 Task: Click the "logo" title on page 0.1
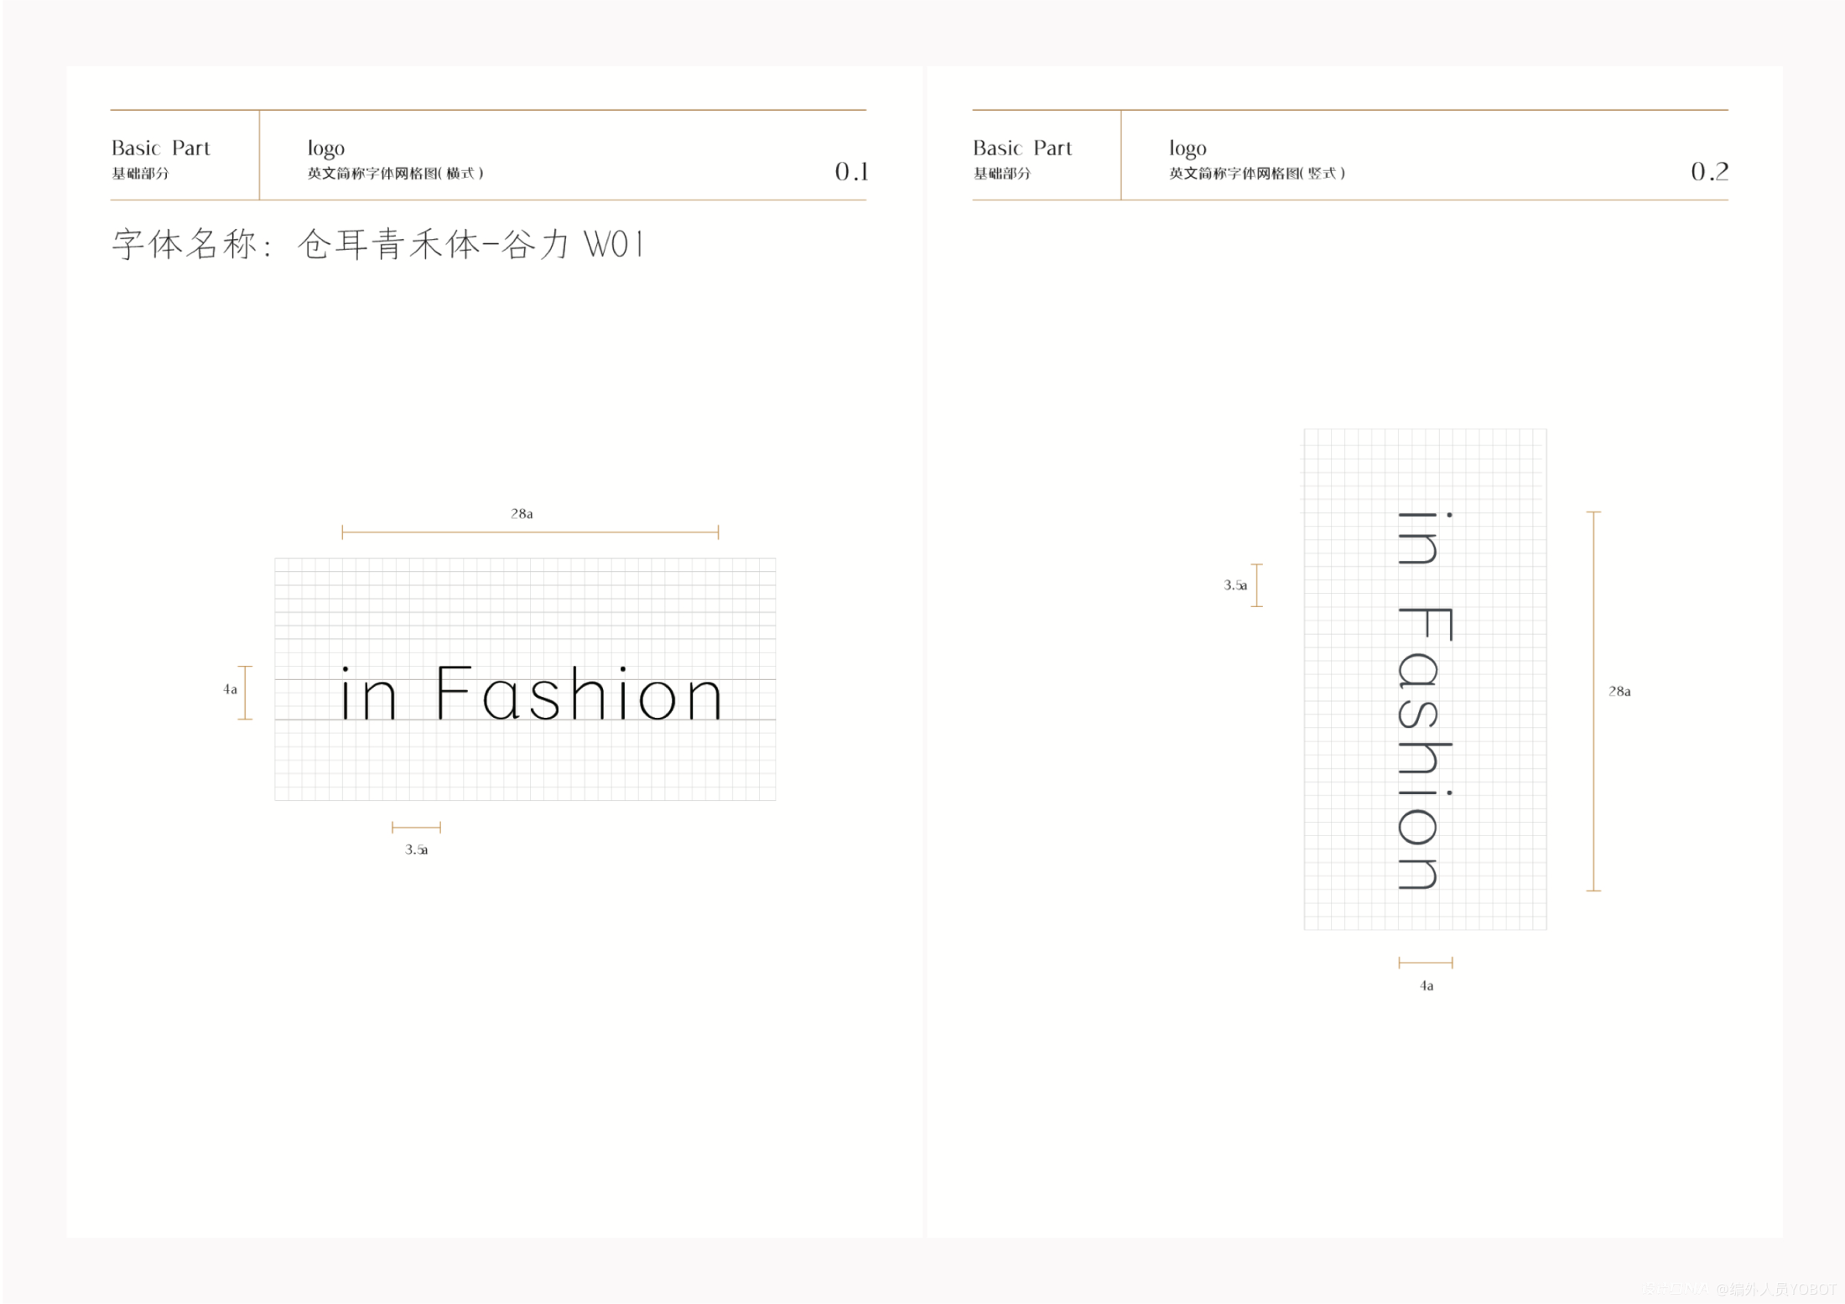[x=325, y=149]
